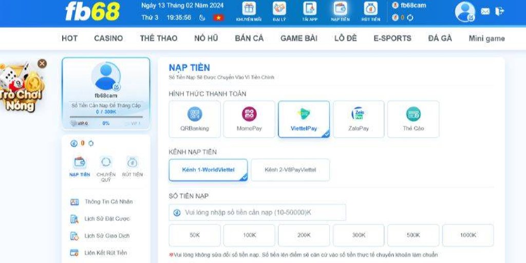This screenshot has height=263, width=526.
Task: Open the Khuyến Mãi gift icon
Action: pyautogui.click(x=249, y=9)
